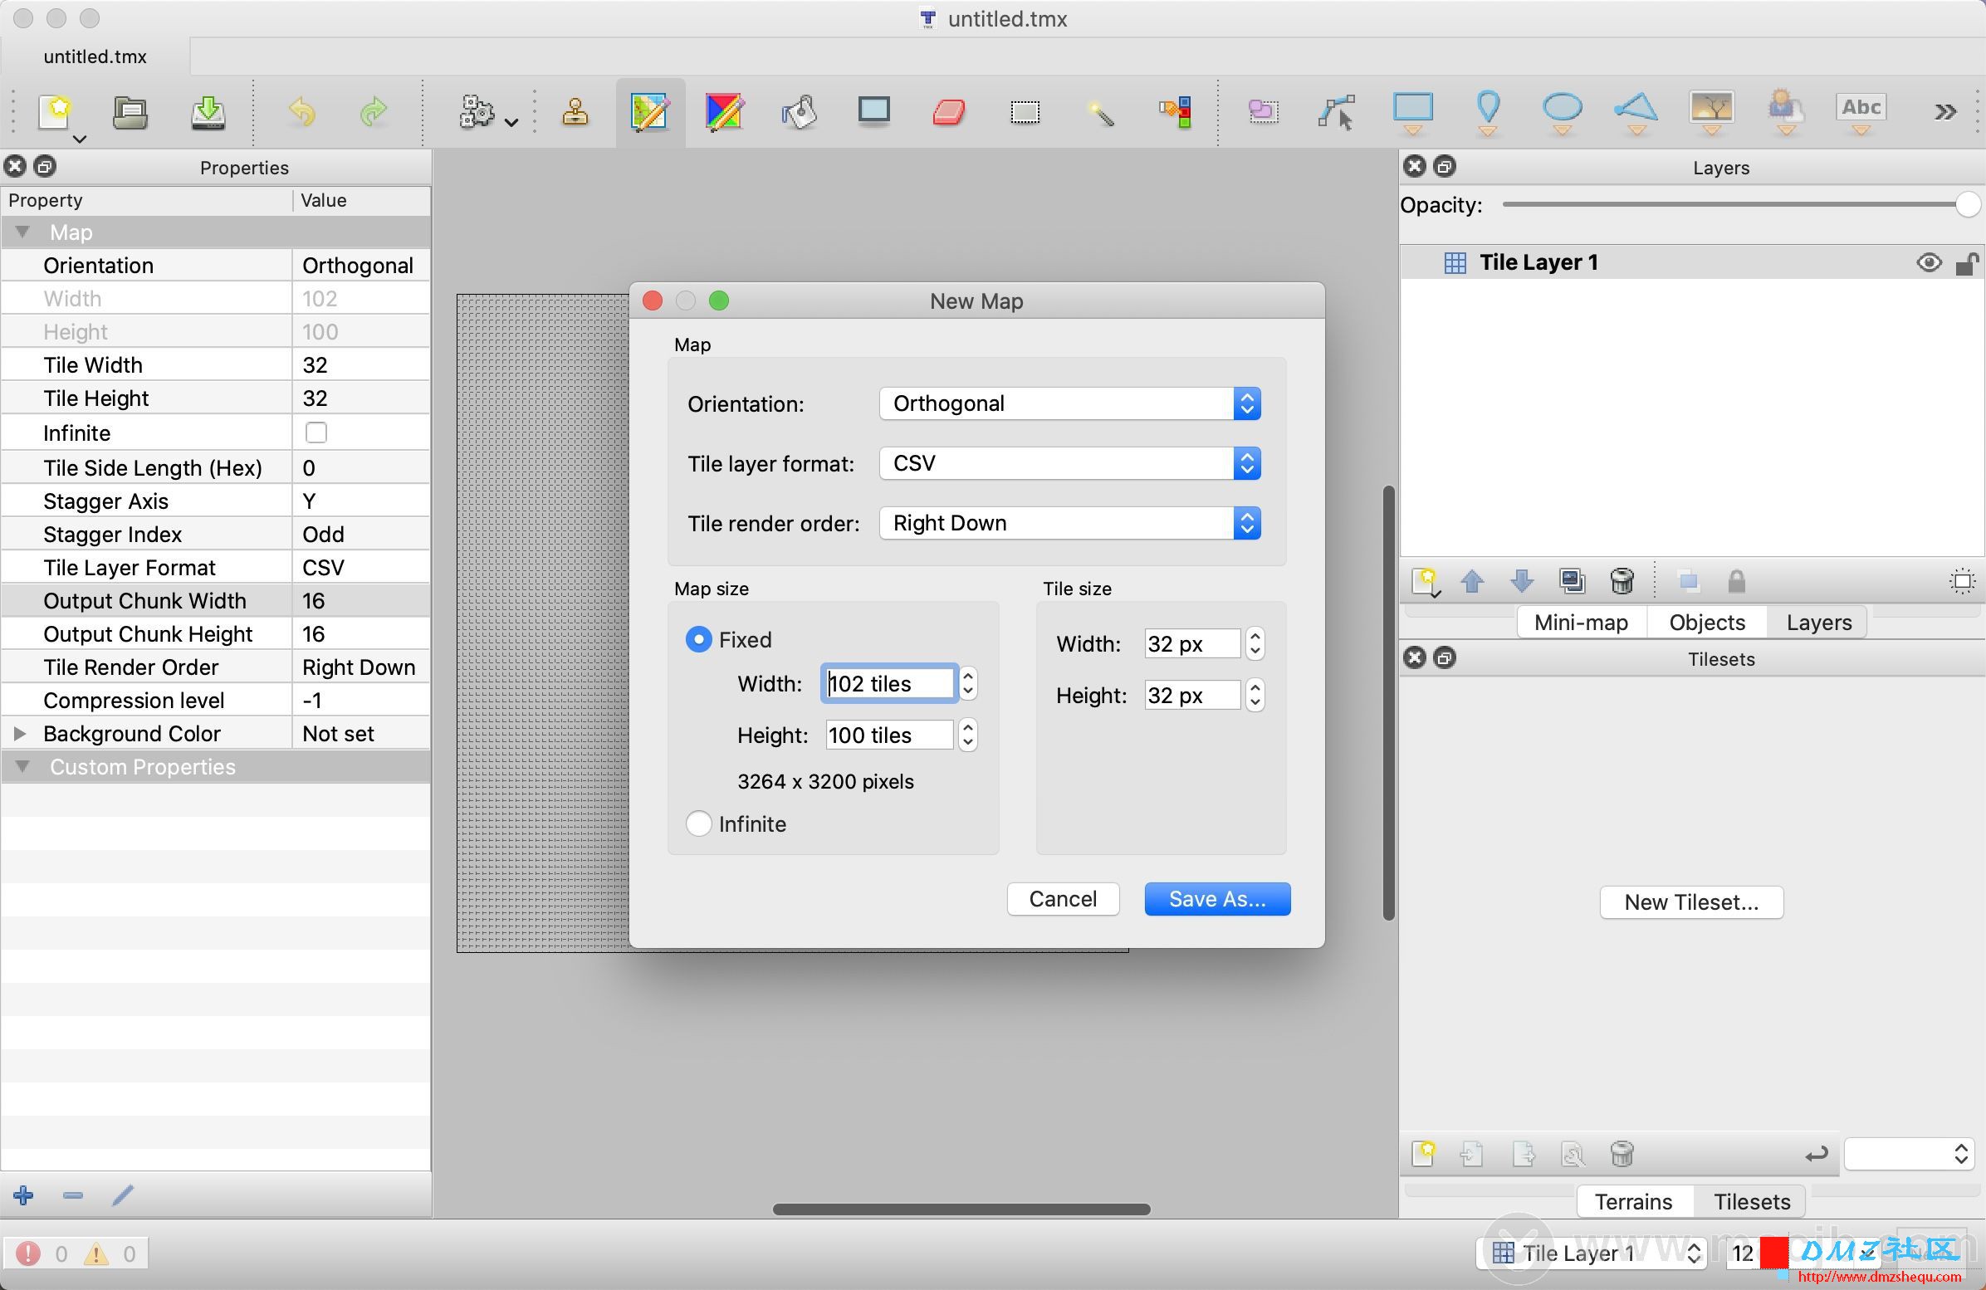Duplicate layer icon in Layers panel

(1571, 581)
